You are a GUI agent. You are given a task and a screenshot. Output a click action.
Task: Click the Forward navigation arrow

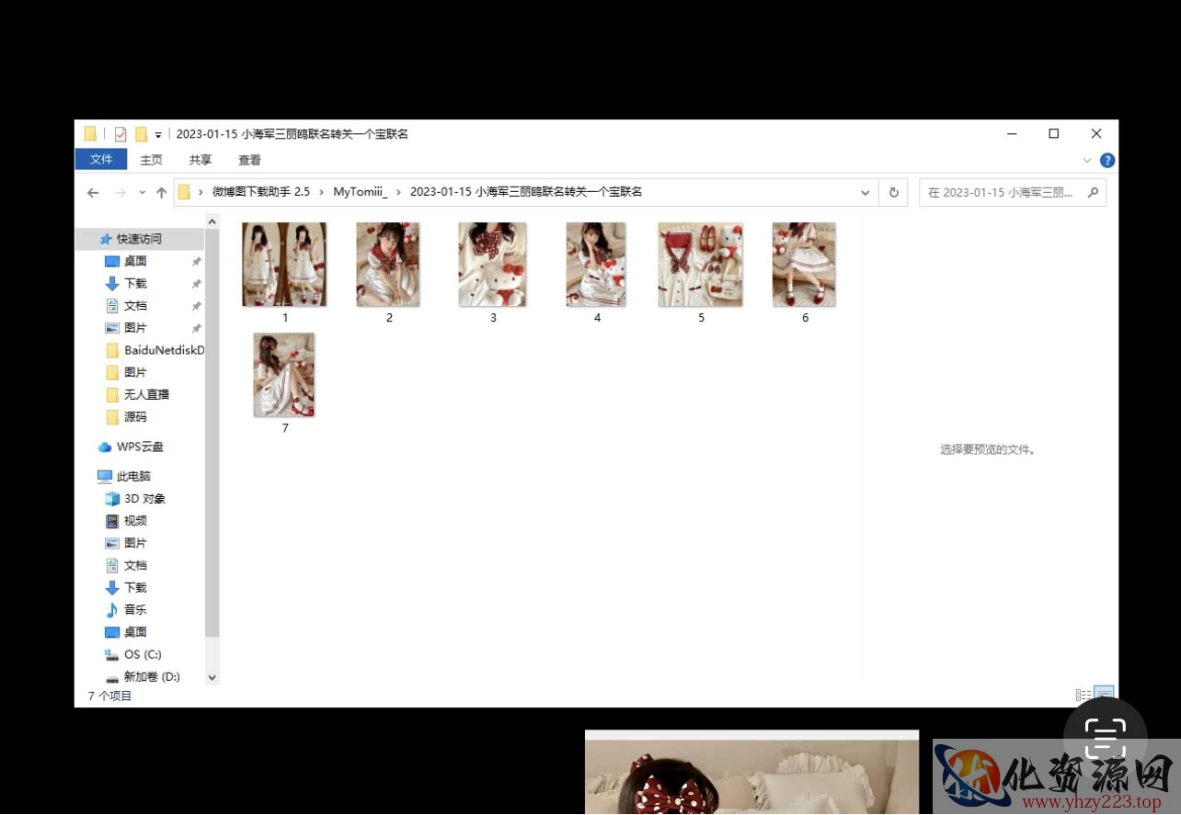(x=120, y=193)
